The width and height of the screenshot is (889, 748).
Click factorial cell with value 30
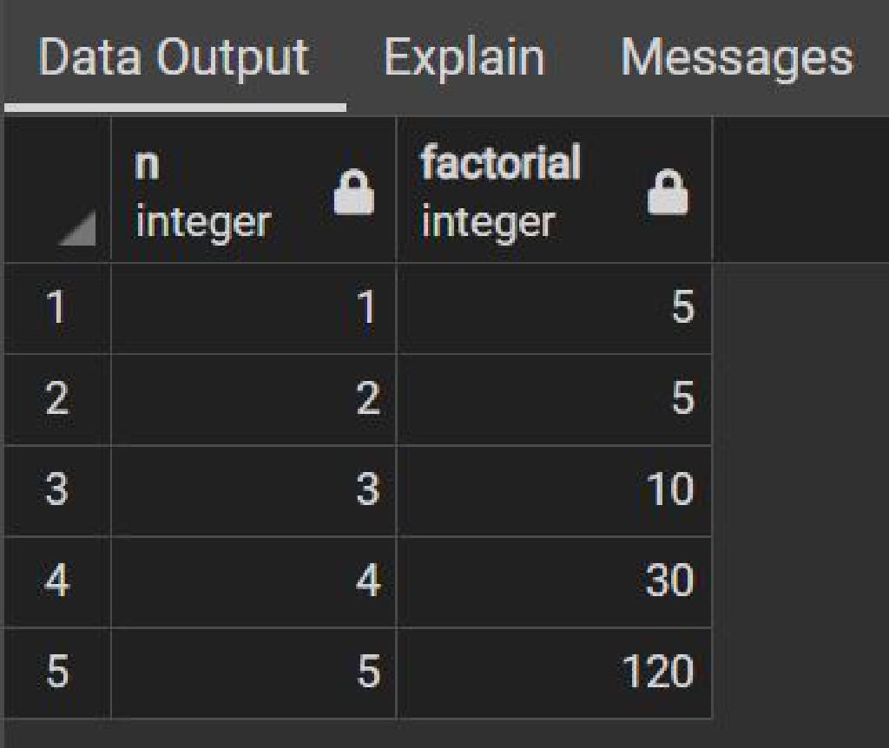pos(554,582)
